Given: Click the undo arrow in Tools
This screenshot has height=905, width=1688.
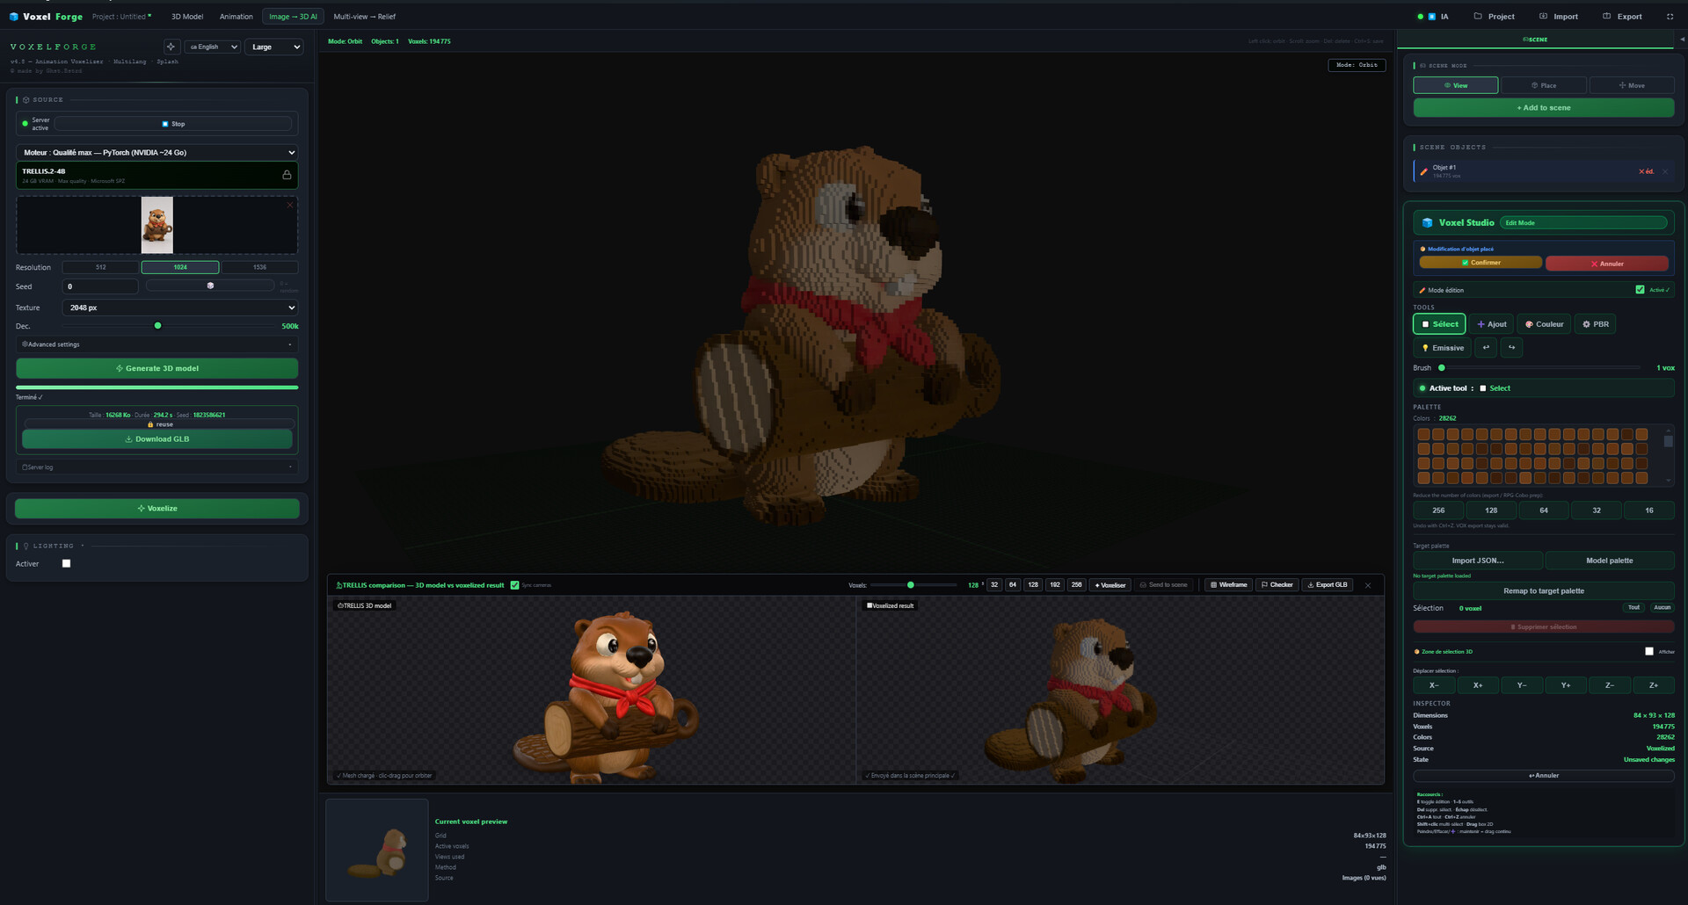Looking at the screenshot, I should click(1487, 348).
